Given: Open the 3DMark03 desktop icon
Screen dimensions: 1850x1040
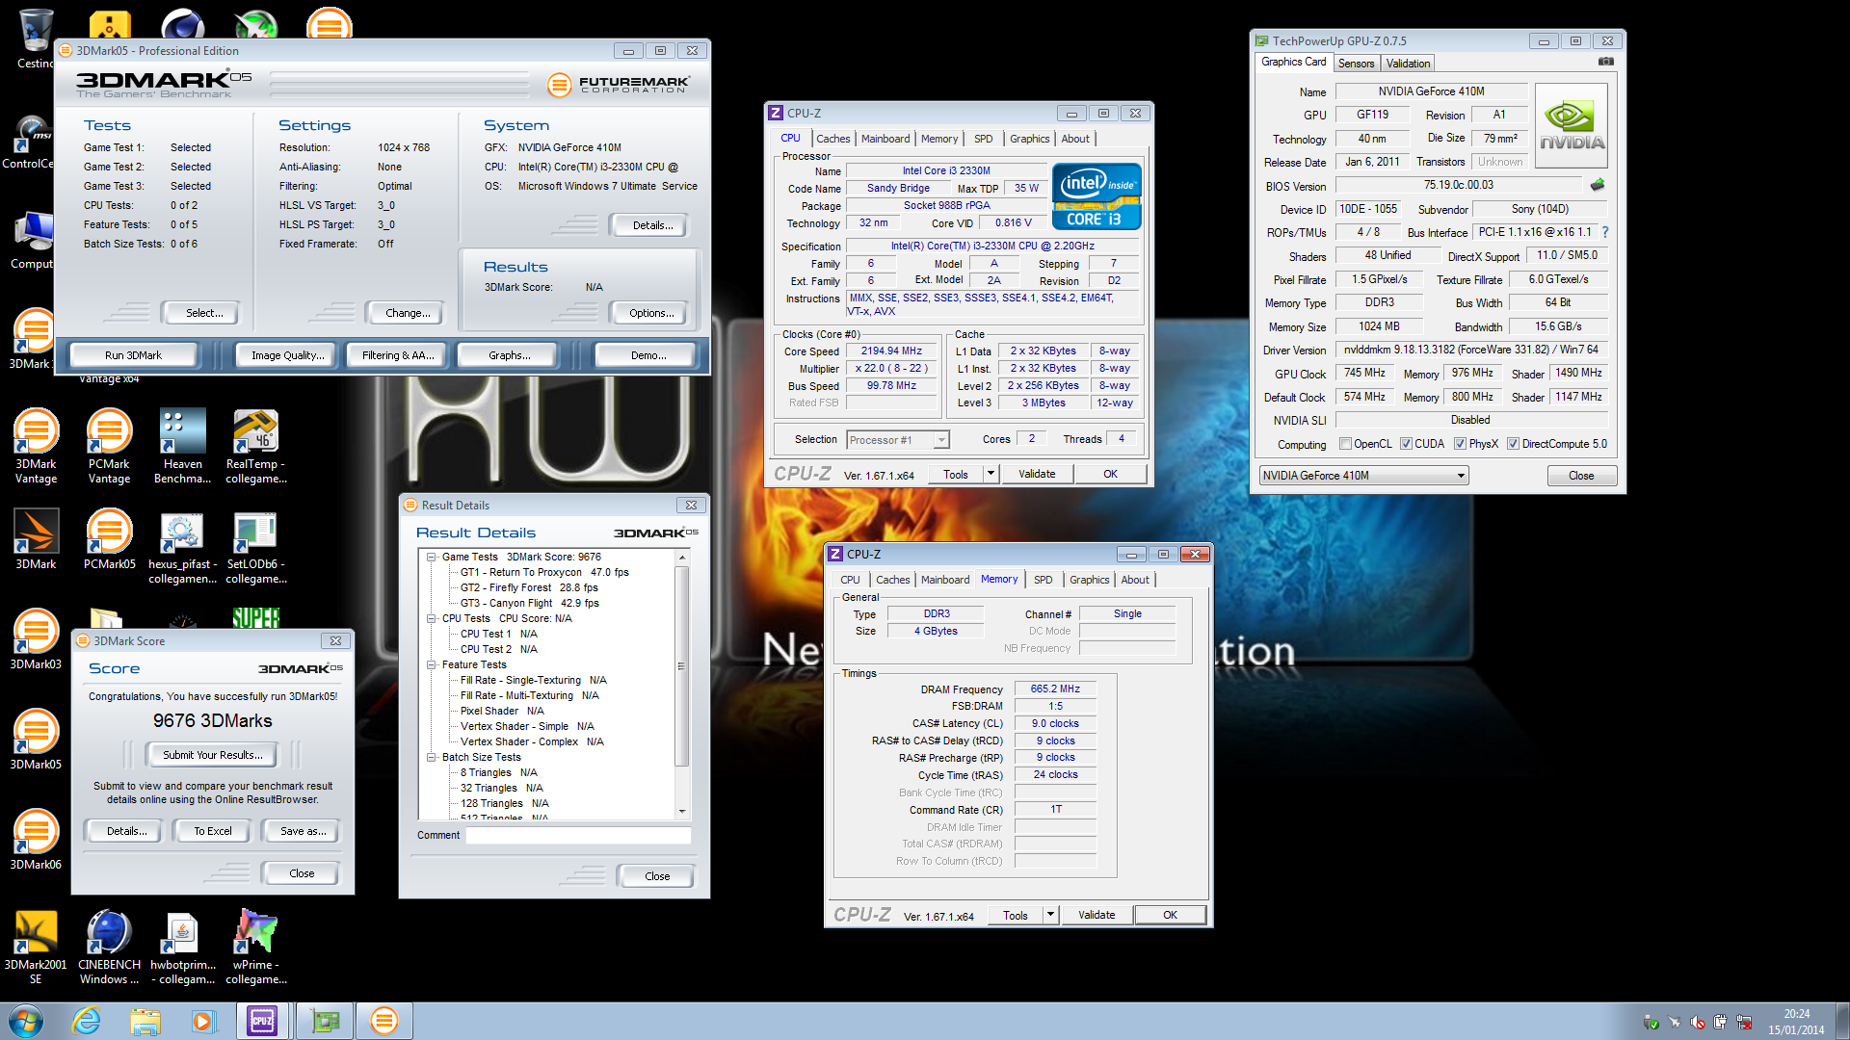Looking at the screenshot, I should tap(36, 639).
